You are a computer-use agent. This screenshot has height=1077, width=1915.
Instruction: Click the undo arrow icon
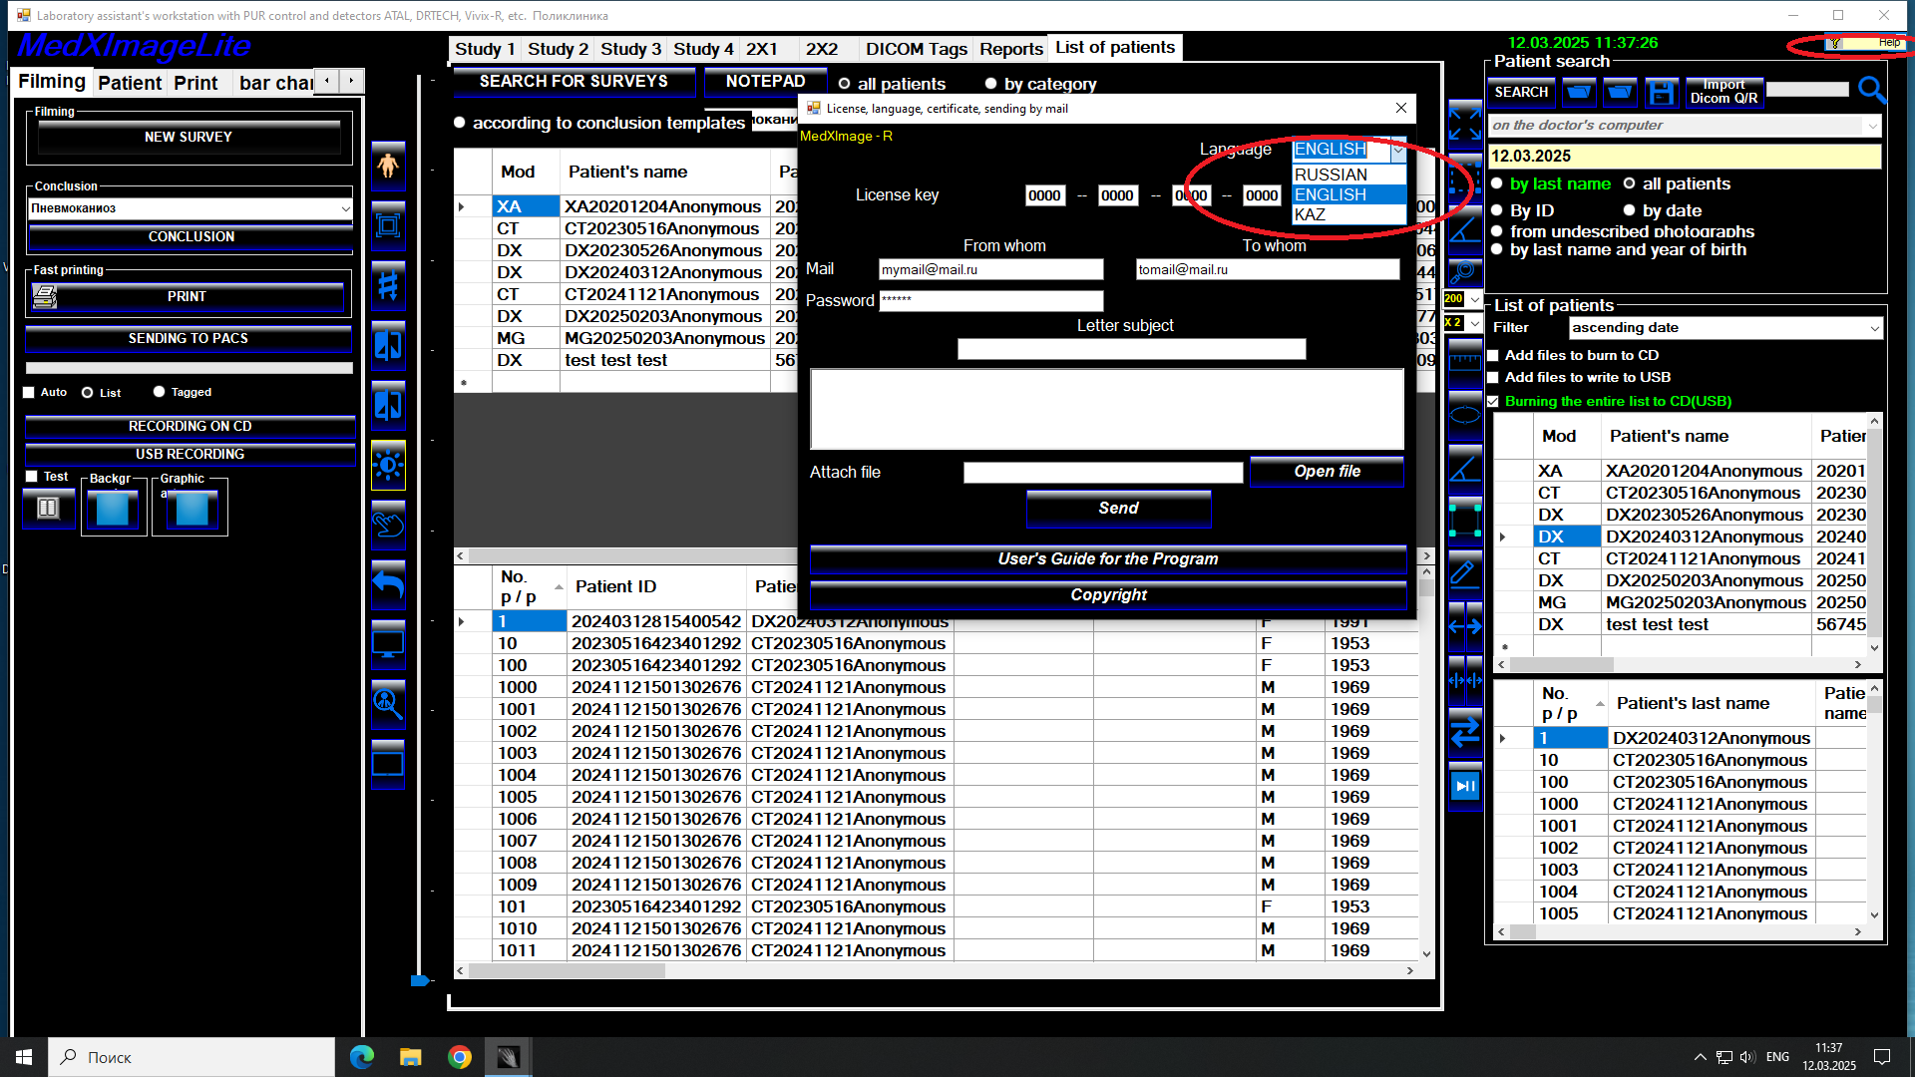pyautogui.click(x=388, y=584)
